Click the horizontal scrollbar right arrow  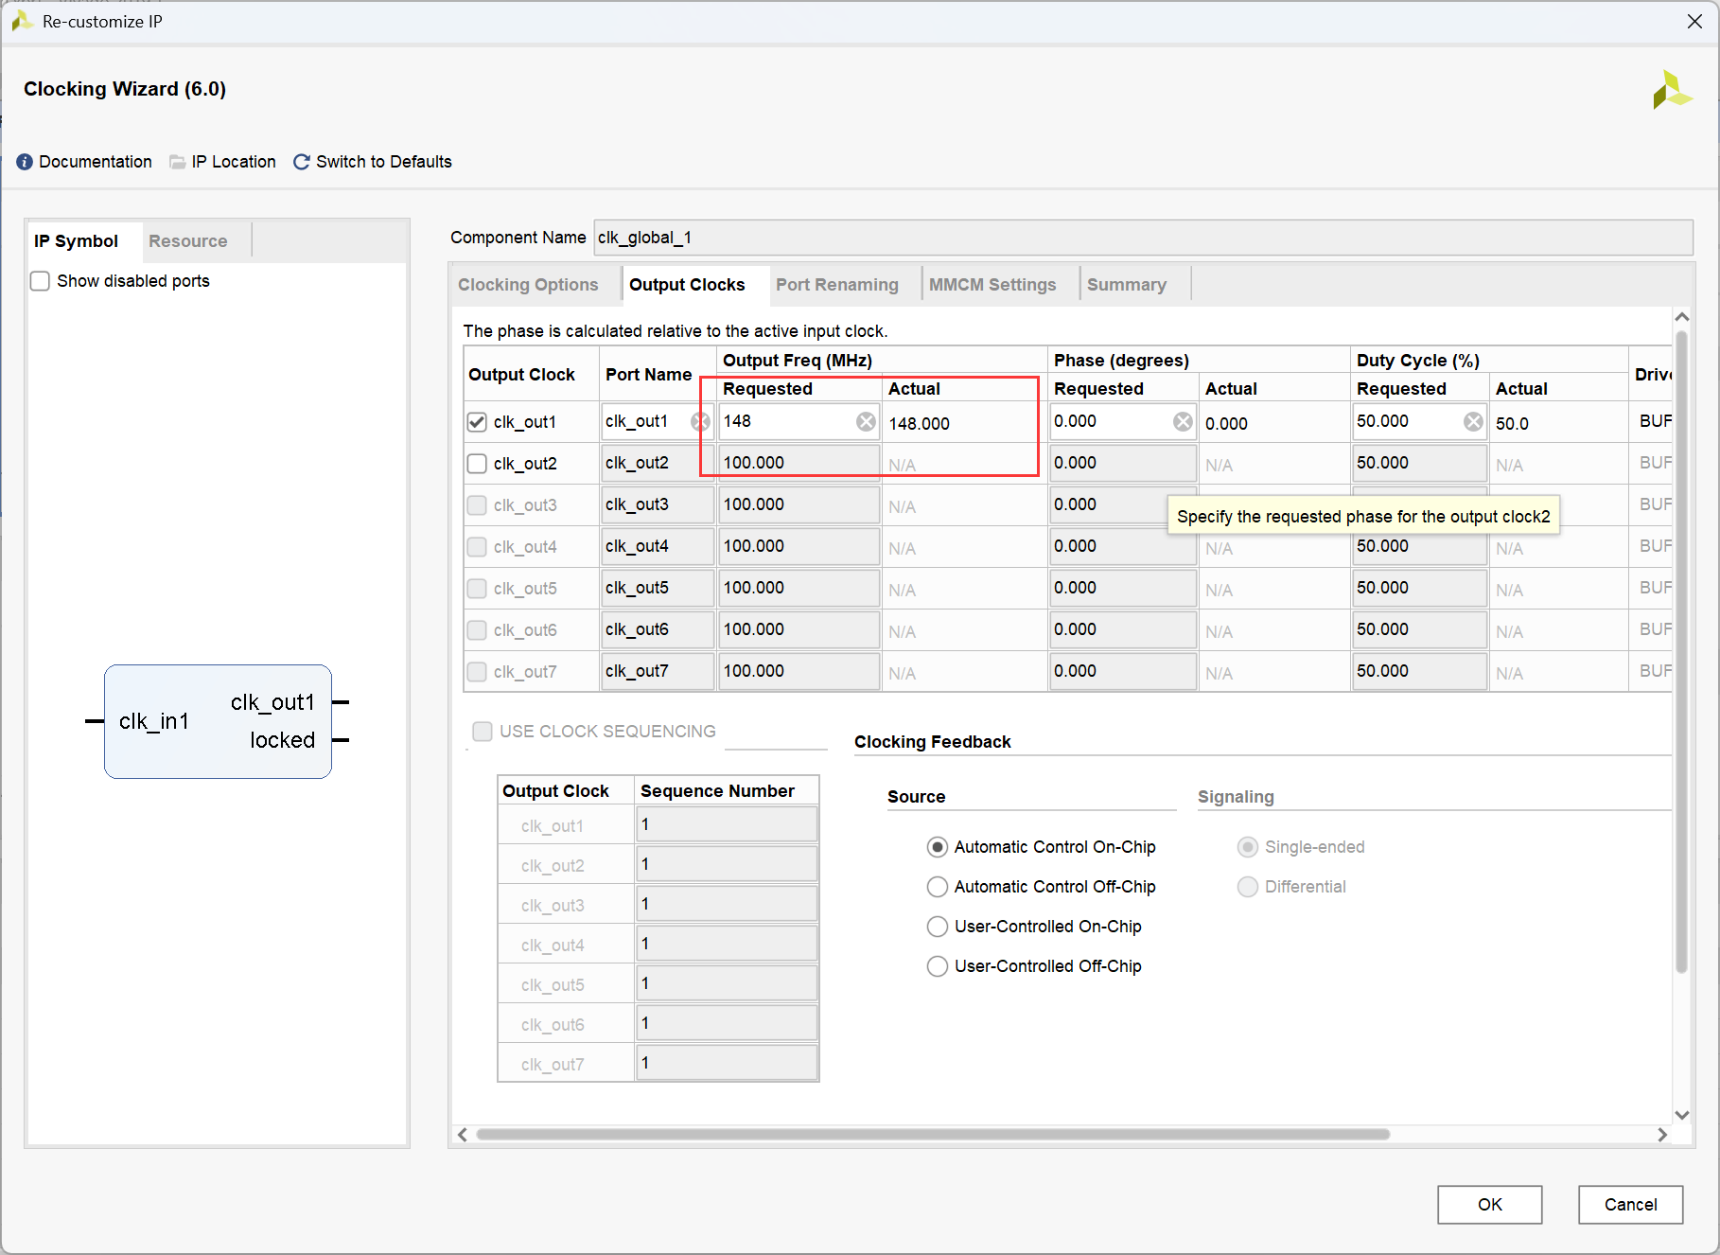(x=1662, y=1135)
